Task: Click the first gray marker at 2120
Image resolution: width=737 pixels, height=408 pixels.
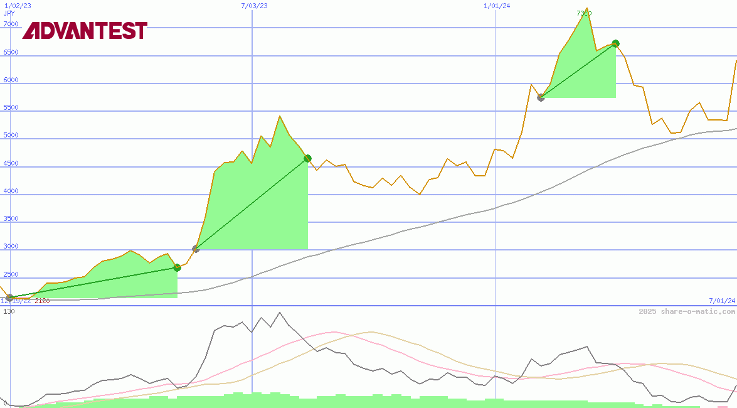Action: (9, 298)
